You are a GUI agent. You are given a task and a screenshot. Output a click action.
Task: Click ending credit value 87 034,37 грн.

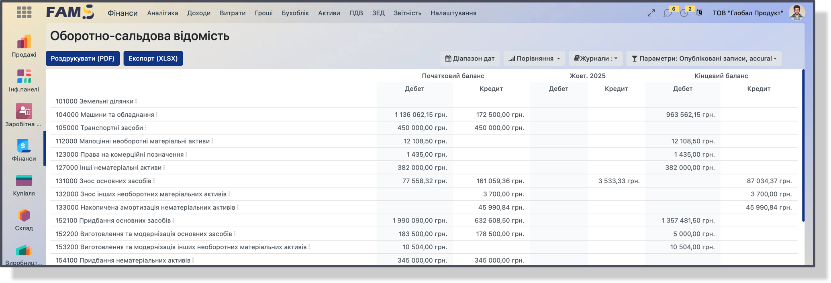(x=769, y=181)
